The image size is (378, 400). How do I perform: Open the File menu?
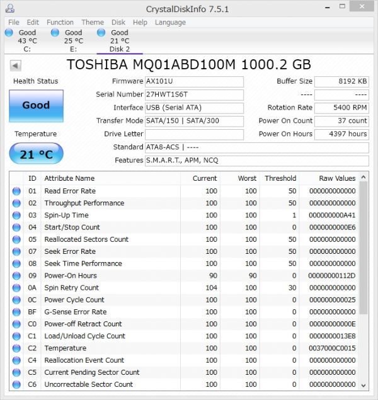tap(14, 23)
